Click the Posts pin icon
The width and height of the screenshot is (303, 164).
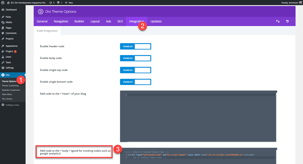(3, 17)
